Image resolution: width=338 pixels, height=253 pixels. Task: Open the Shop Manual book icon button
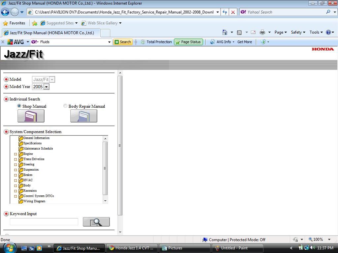tap(31, 116)
